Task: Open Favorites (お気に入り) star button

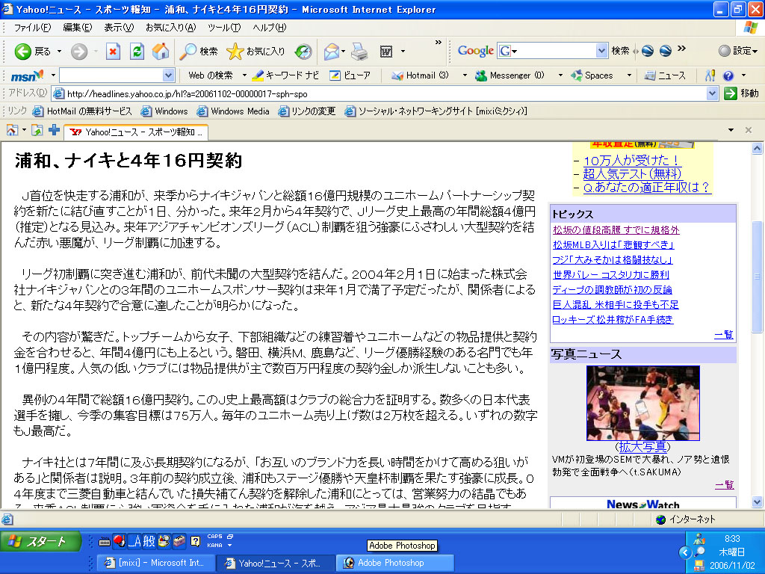Action: [x=255, y=52]
